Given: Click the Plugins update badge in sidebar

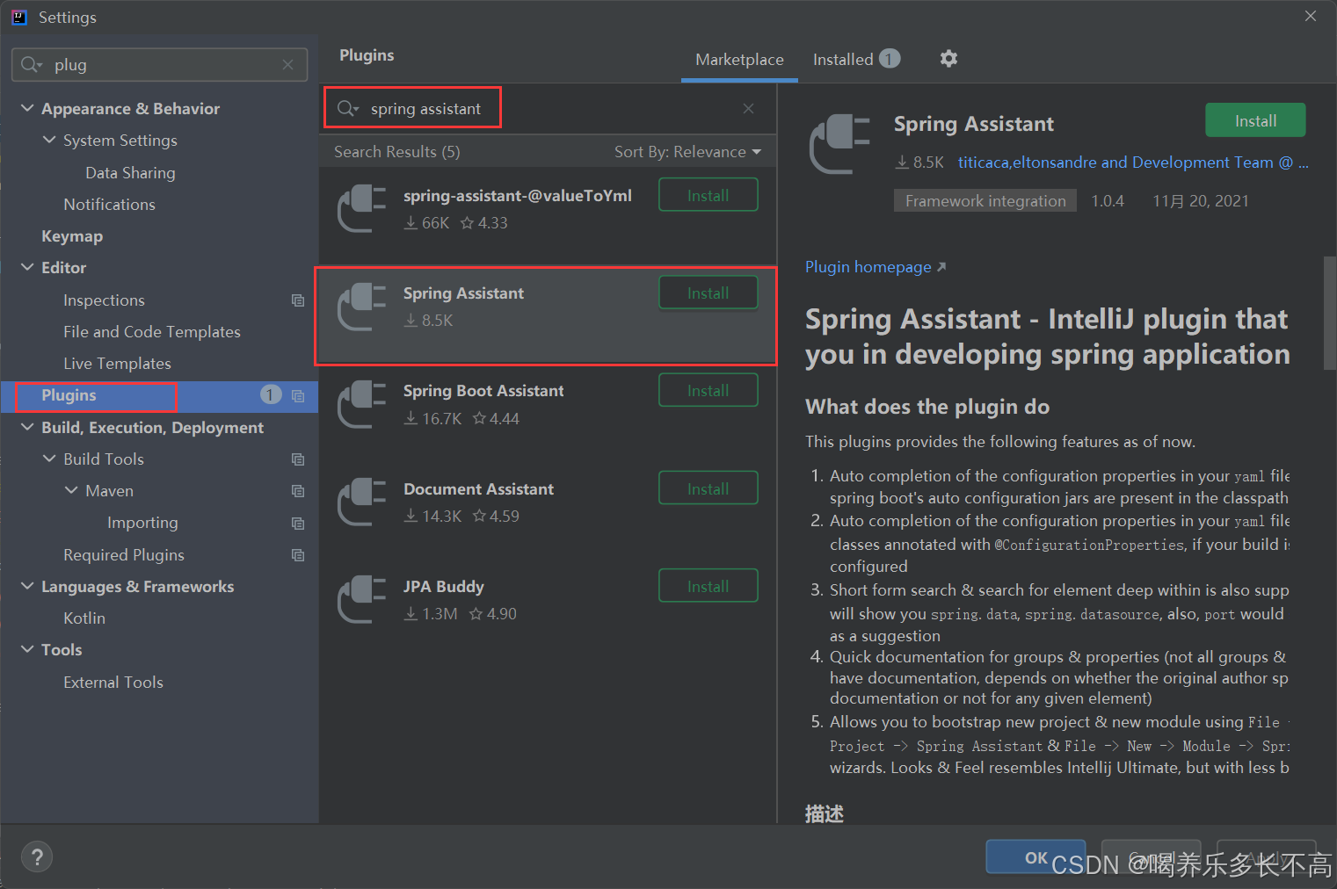Looking at the screenshot, I should 271,395.
